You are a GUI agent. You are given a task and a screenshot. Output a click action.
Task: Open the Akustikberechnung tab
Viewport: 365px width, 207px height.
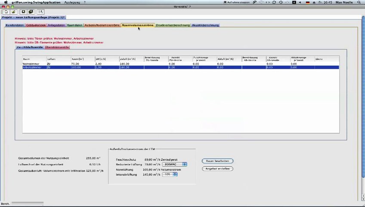pyautogui.click(x=205, y=25)
